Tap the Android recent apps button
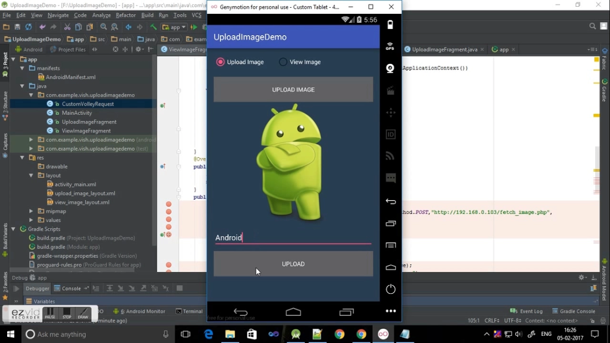610x343 pixels. coord(346,312)
